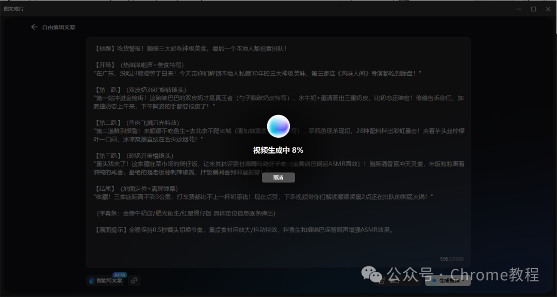The height and width of the screenshot is (297, 557).
Task: Click the 596/20000 character counter
Action: point(452,259)
